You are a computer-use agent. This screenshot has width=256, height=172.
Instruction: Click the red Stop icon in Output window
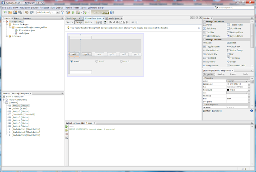click(x=67, y=134)
